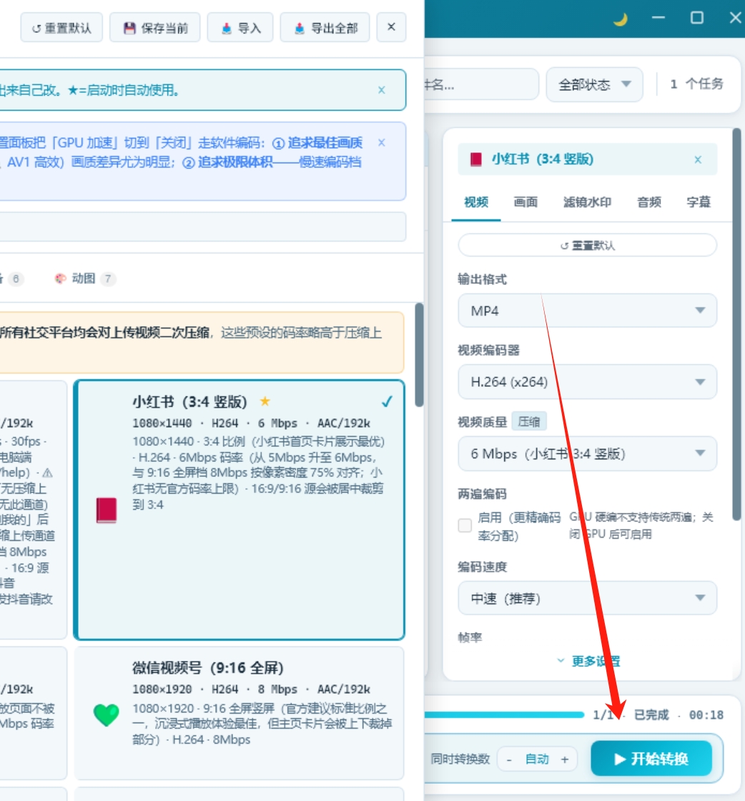The height and width of the screenshot is (801, 745).
Task: Remove the 小红书 (3:4 竖版) preset tag
Action: click(698, 160)
